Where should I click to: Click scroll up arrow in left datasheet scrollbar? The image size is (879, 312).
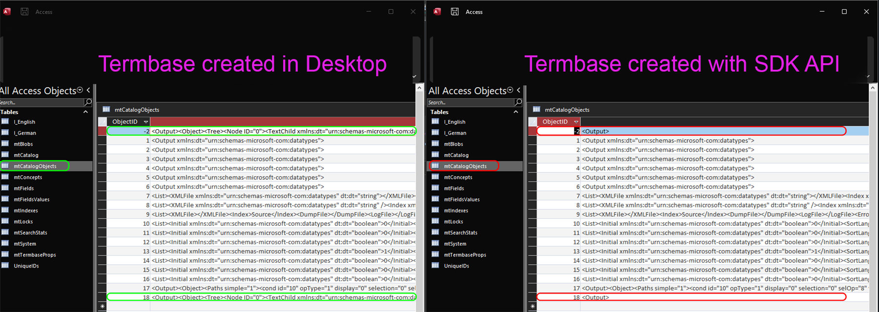pos(419,88)
